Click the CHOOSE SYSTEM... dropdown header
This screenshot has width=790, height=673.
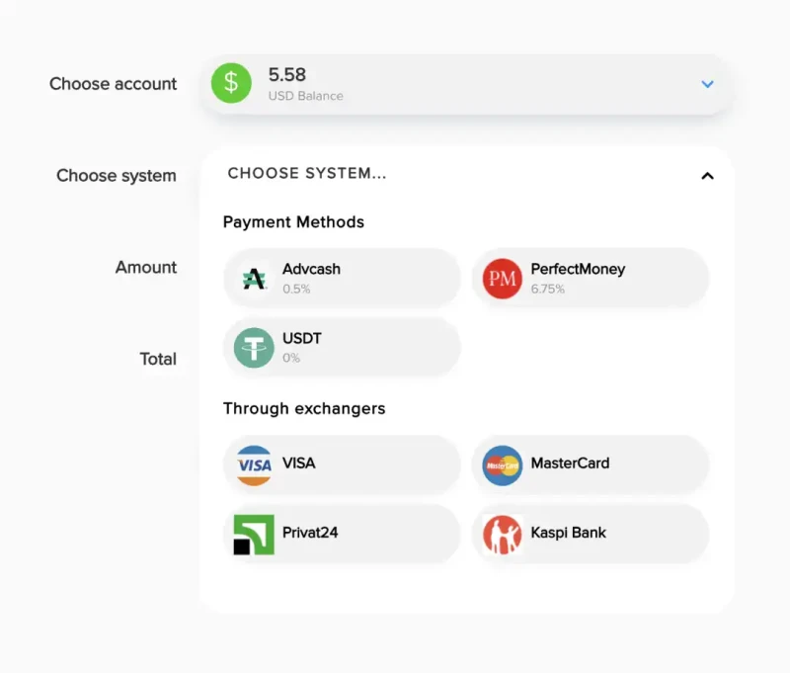click(x=466, y=174)
